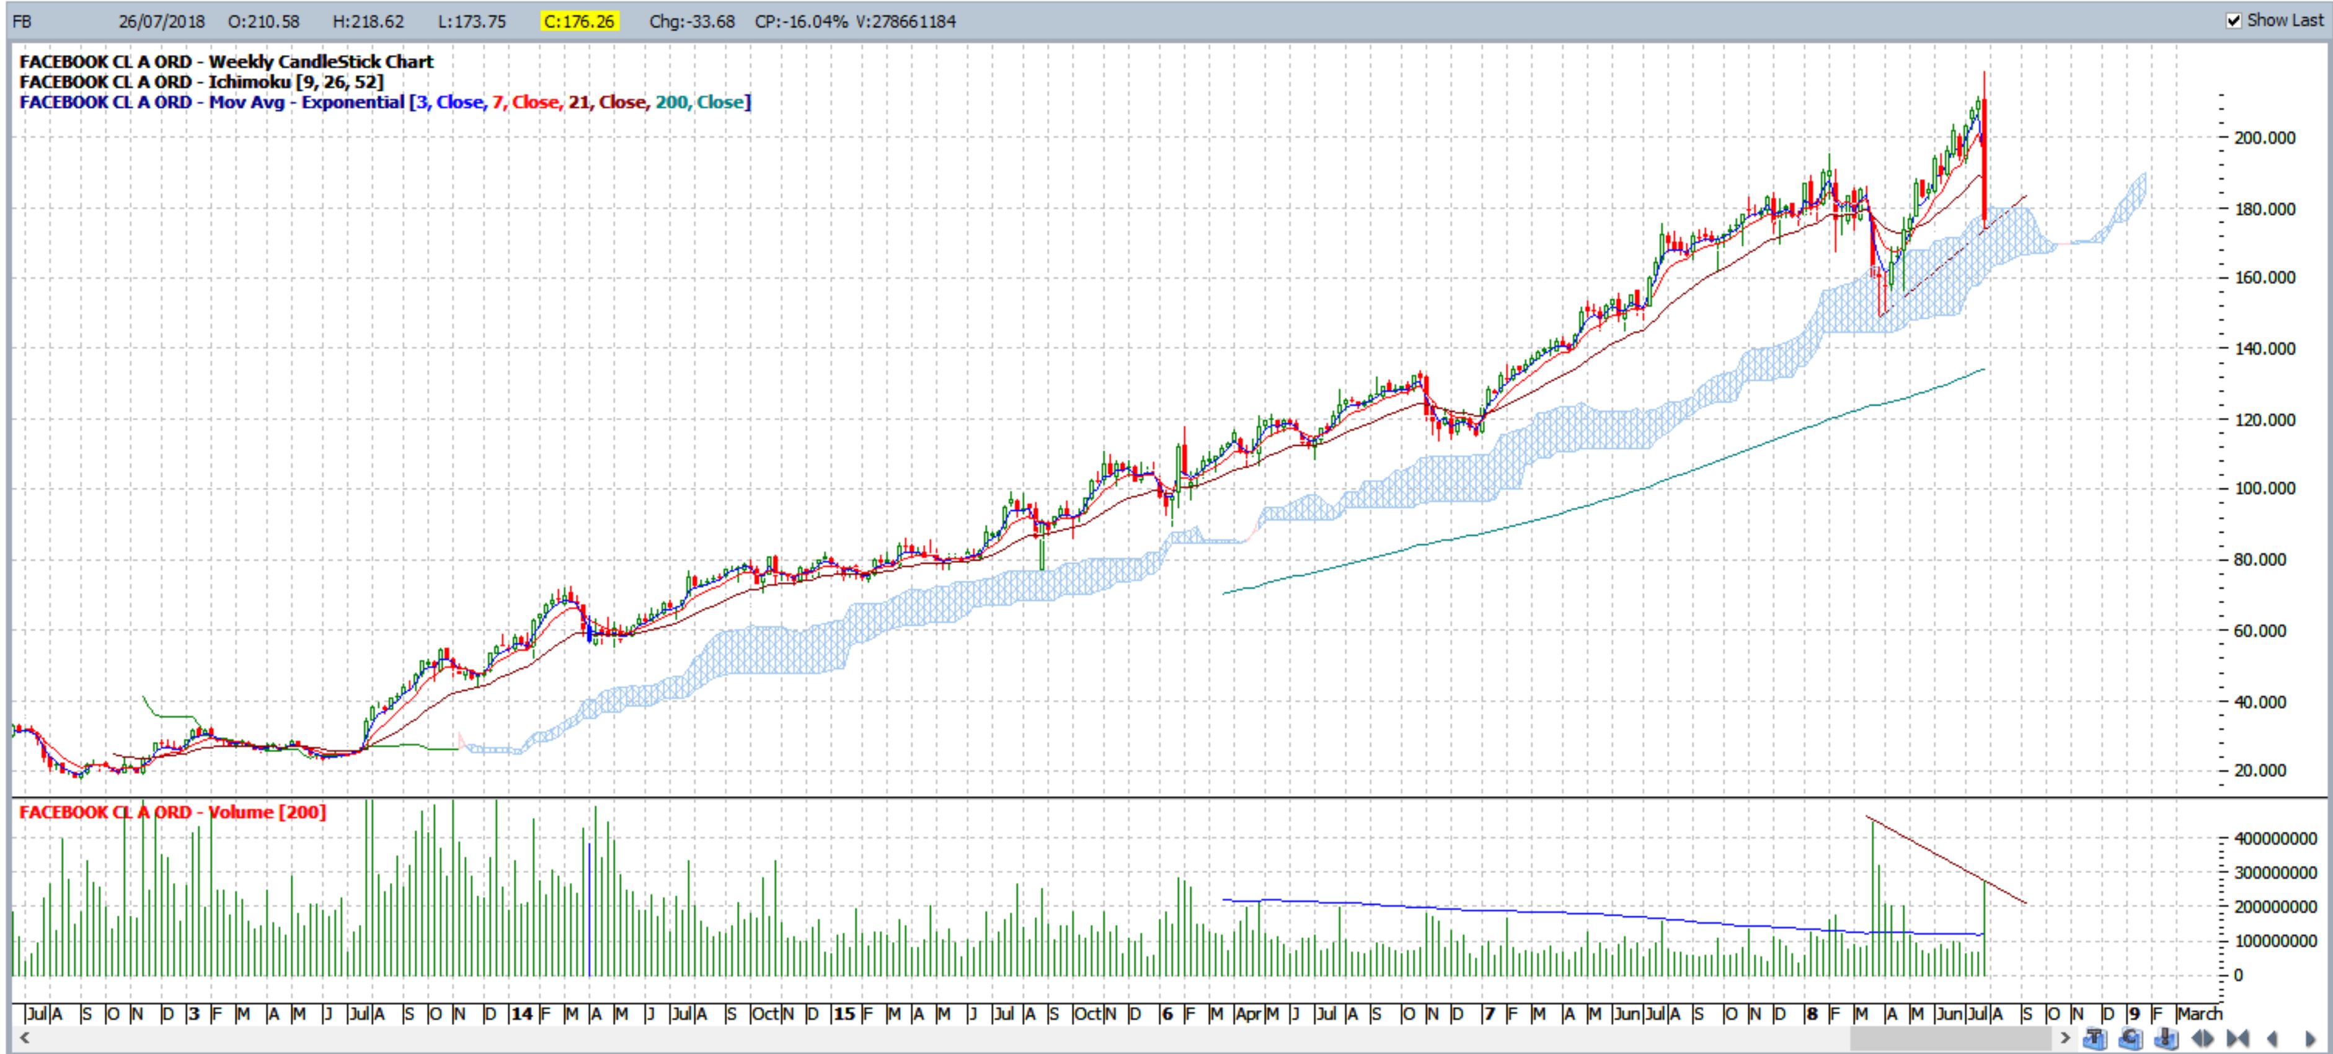The width and height of the screenshot is (2333, 1054).
Task: Click the shift chart right triangle icon
Action: [x=2310, y=1038]
